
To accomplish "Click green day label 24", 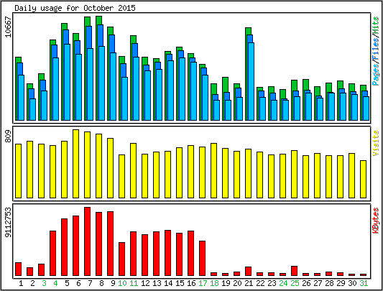I will click(x=283, y=283).
